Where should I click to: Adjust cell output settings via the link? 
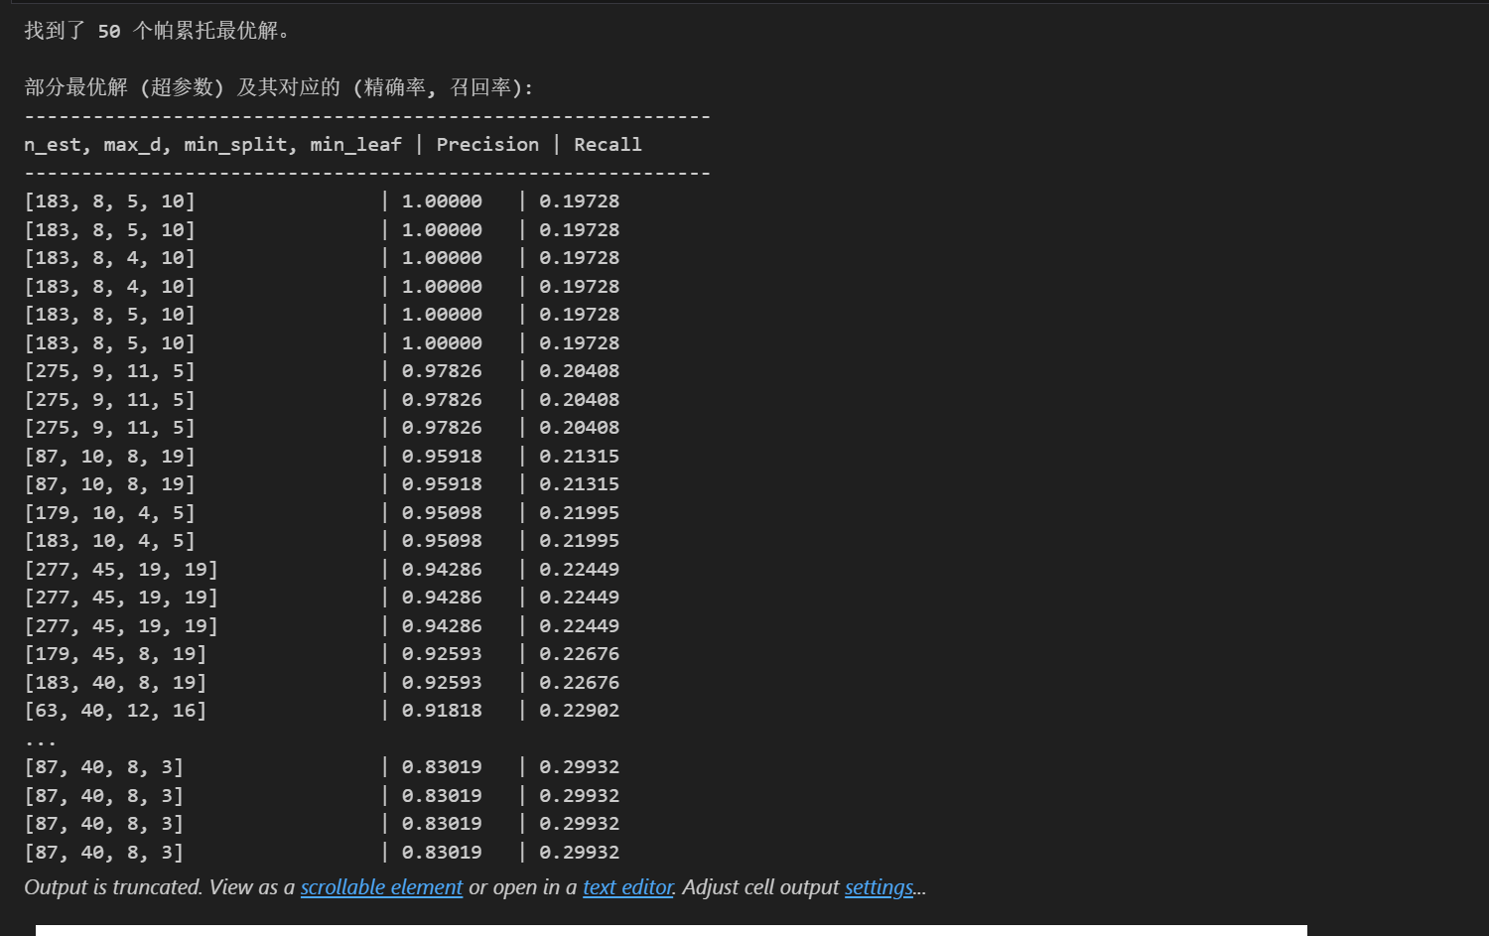tap(879, 886)
